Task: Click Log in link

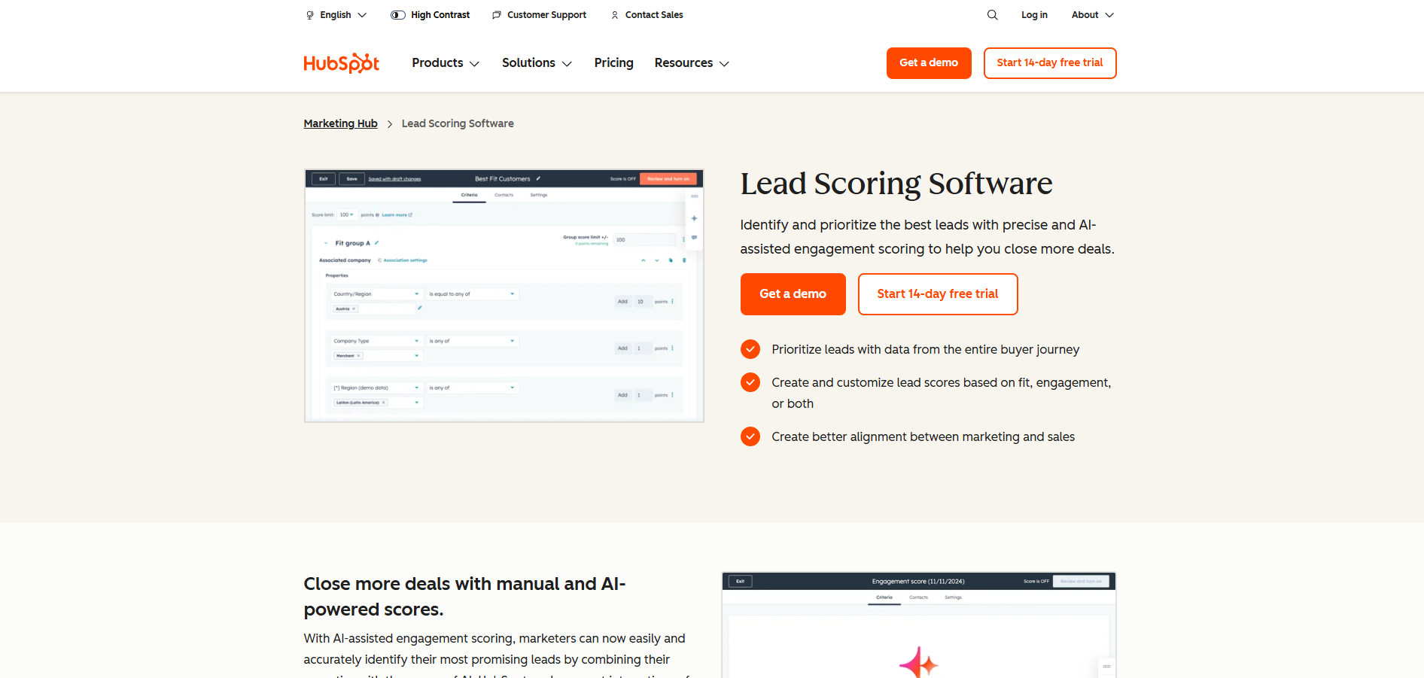Action: point(1034,15)
